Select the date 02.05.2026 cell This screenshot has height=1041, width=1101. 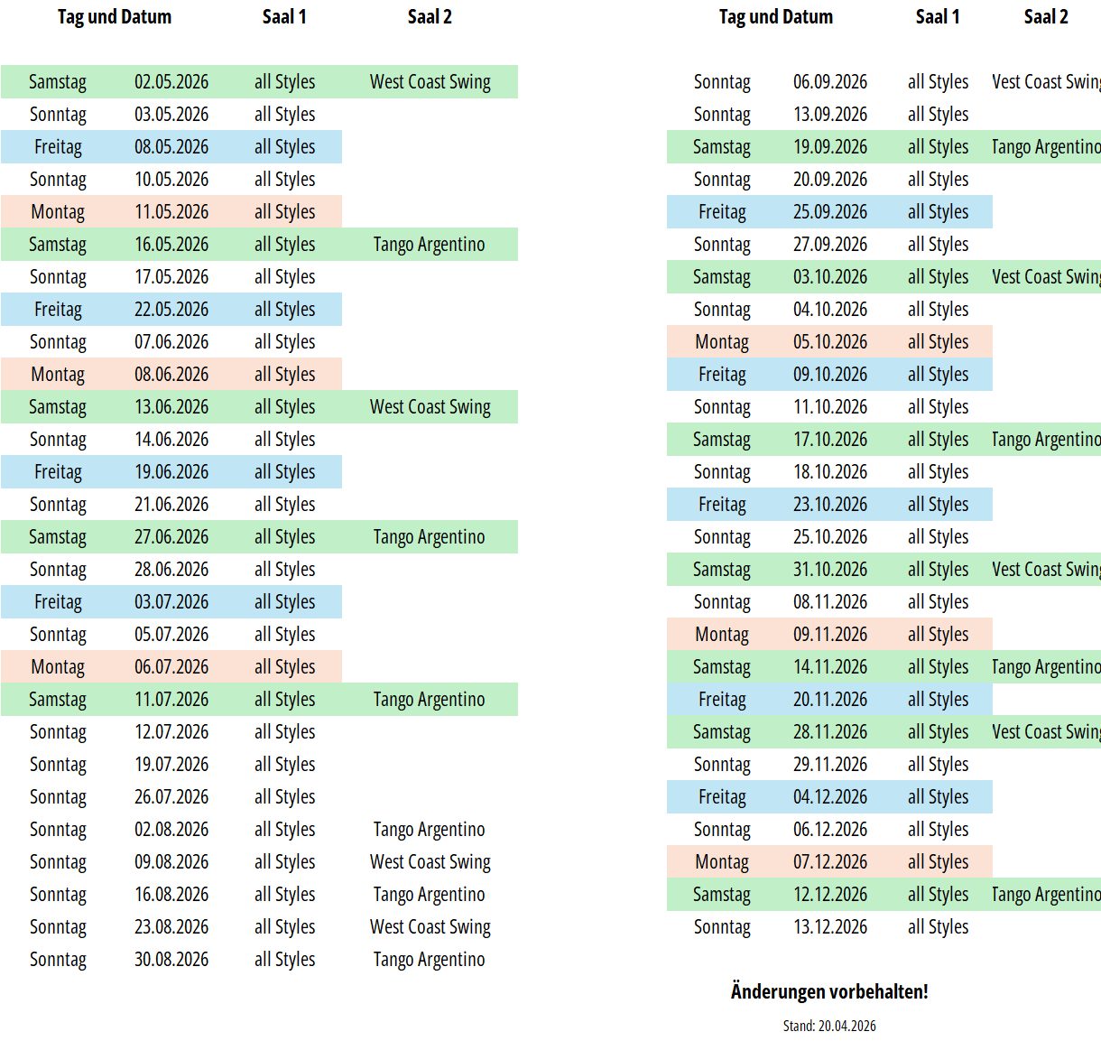tap(171, 82)
